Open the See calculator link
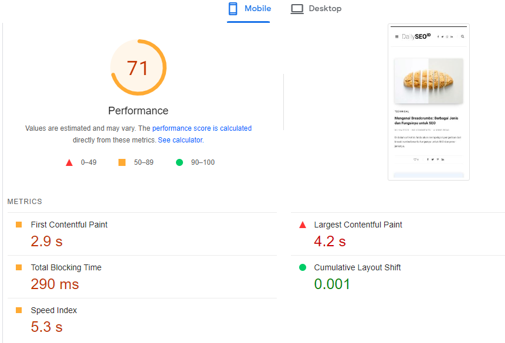This screenshot has width=505, height=343. 180,140
